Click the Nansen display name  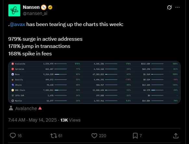(31, 7)
